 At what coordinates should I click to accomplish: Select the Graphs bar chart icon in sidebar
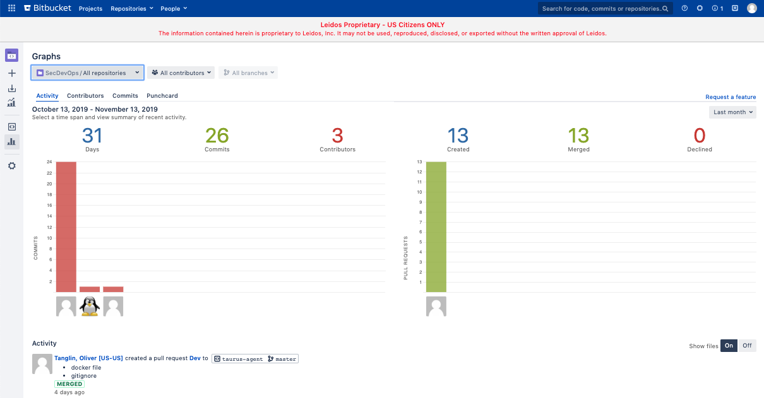pyautogui.click(x=11, y=142)
